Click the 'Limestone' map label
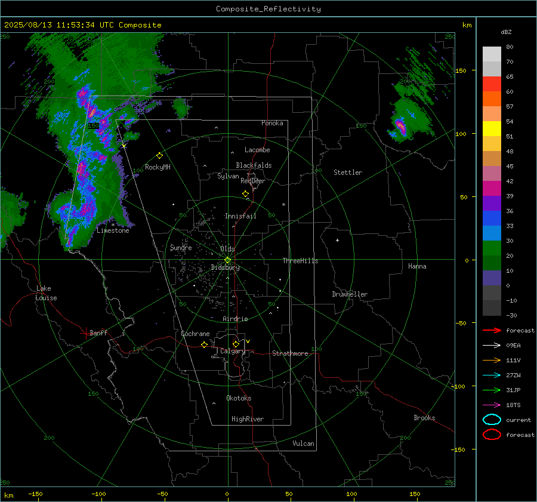Viewport: 537px width, 502px height. point(113,230)
